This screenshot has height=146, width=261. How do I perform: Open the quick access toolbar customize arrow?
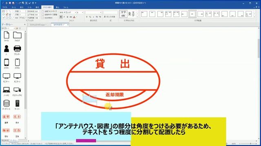click(35, 3)
